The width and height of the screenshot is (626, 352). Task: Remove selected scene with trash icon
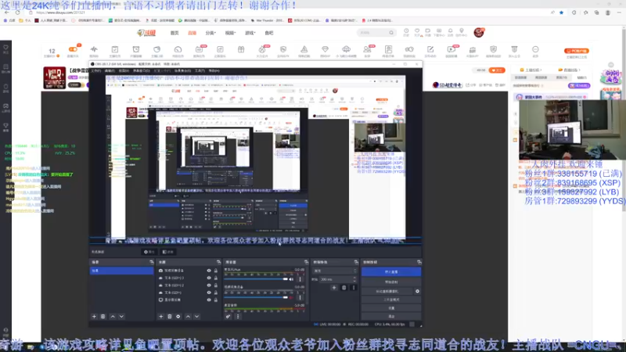103,317
